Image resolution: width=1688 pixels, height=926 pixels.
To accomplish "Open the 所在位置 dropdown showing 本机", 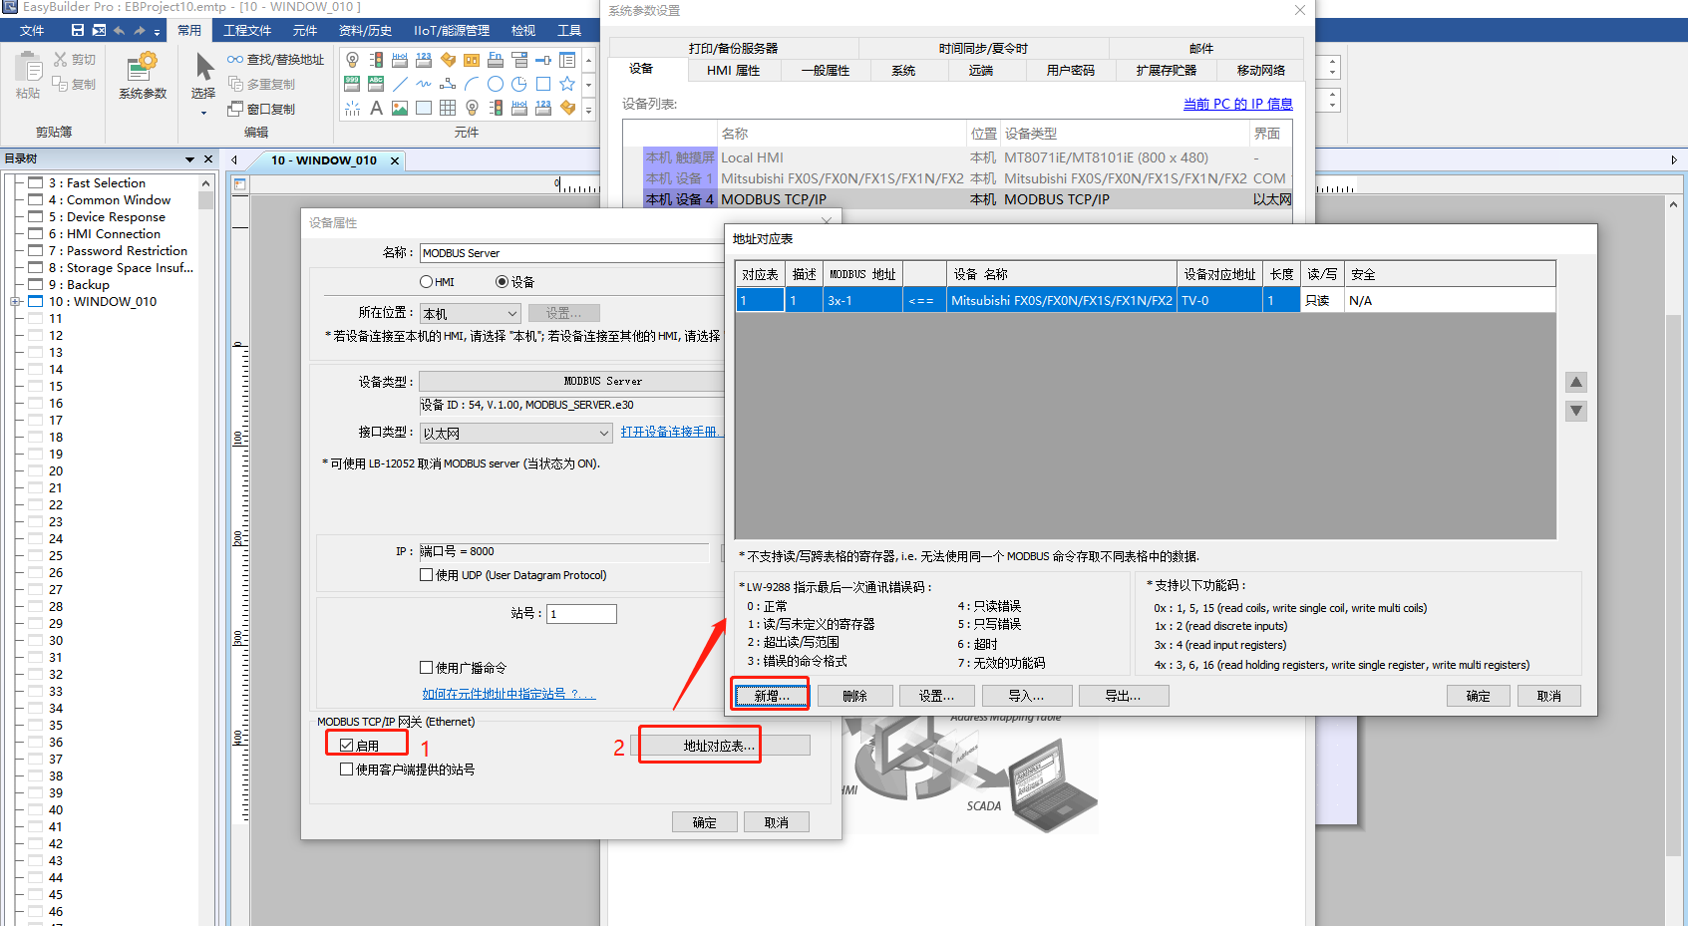I will click(x=470, y=313).
